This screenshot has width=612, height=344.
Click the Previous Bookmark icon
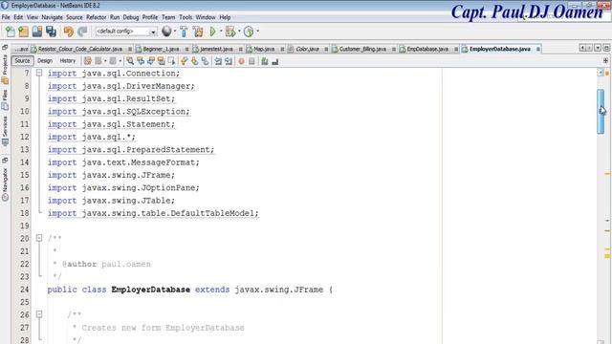185,61
